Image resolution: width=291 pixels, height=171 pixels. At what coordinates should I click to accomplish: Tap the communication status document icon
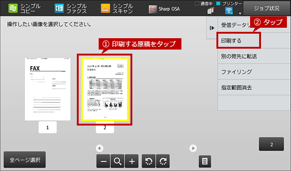[x=211, y=10]
